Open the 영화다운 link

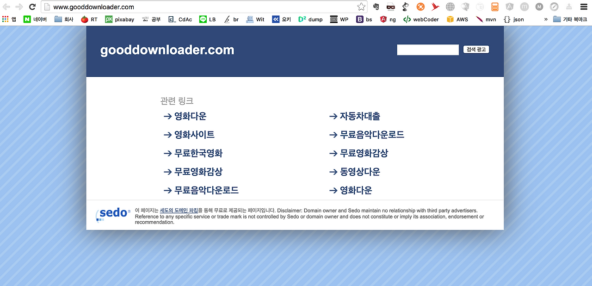pyautogui.click(x=190, y=116)
